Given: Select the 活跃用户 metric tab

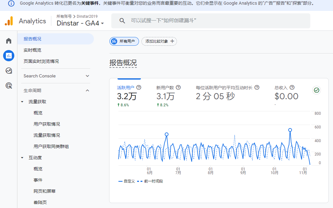Looking at the screenshot, I should [126, 88].
